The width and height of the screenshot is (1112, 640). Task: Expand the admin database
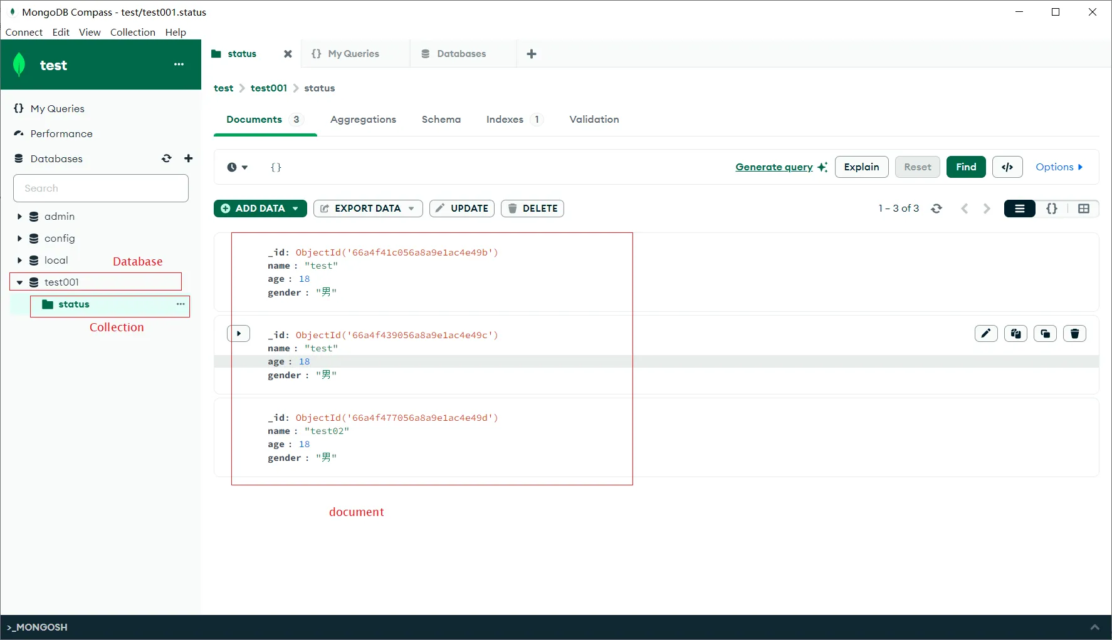pyautogui.click(x=19, y=217)
